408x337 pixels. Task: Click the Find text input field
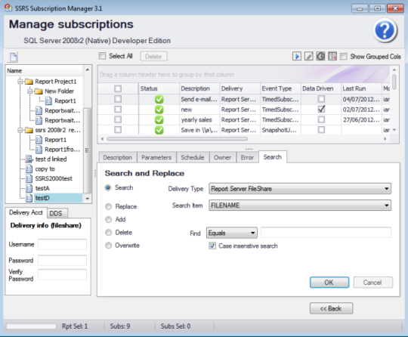pos(326,233)
